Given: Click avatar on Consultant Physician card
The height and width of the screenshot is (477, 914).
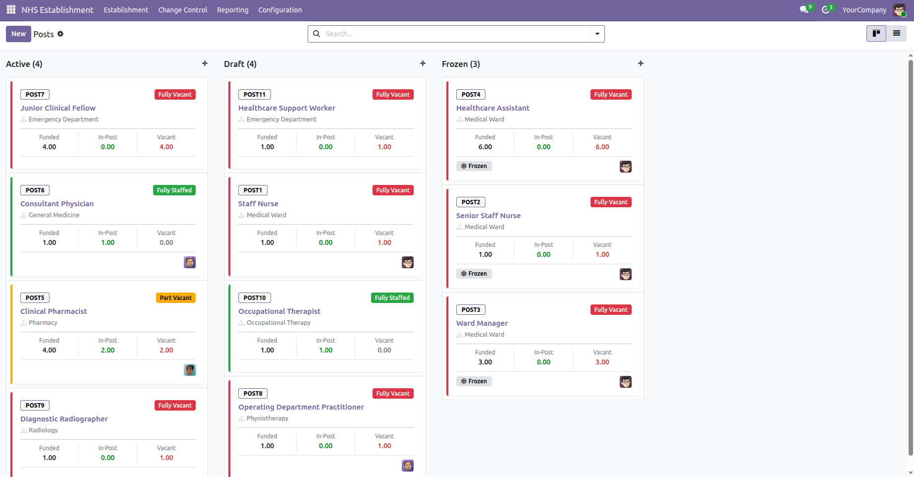Looking at the screenshot, I should (190, 262).
